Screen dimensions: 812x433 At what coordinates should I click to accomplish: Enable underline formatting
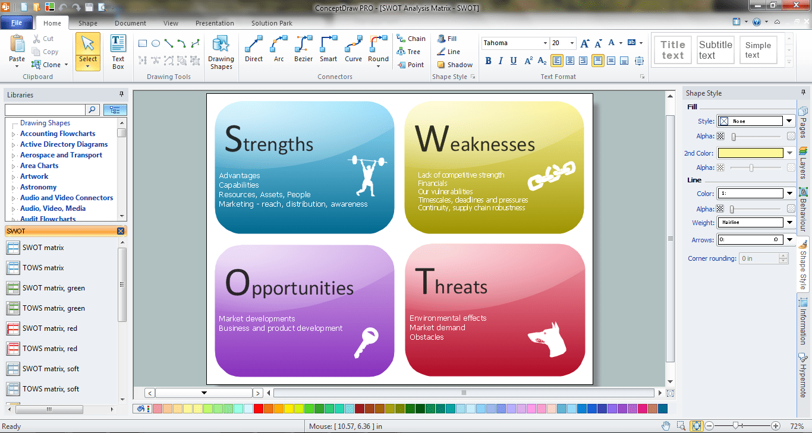[512, 61]
